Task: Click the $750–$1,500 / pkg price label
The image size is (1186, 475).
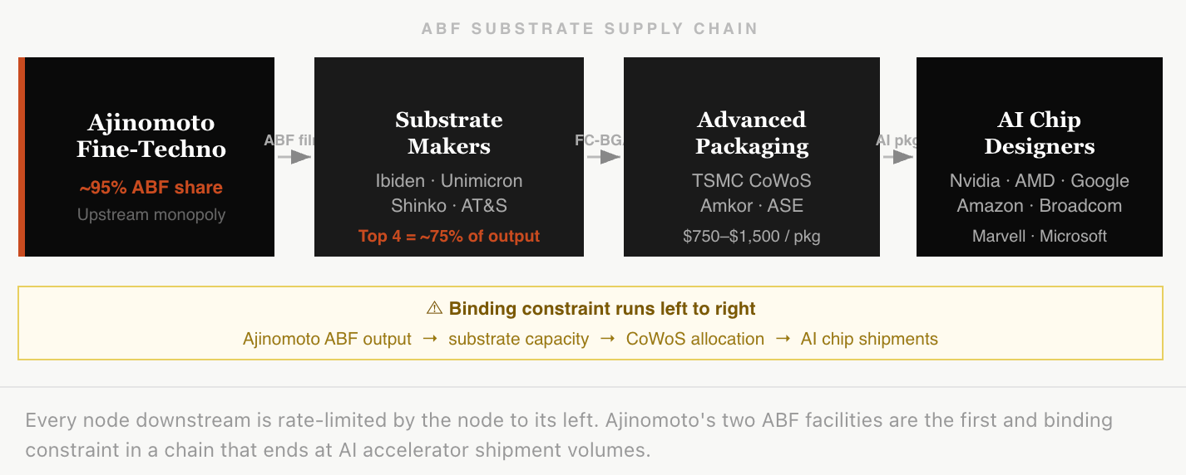Action: coord(752,237)
